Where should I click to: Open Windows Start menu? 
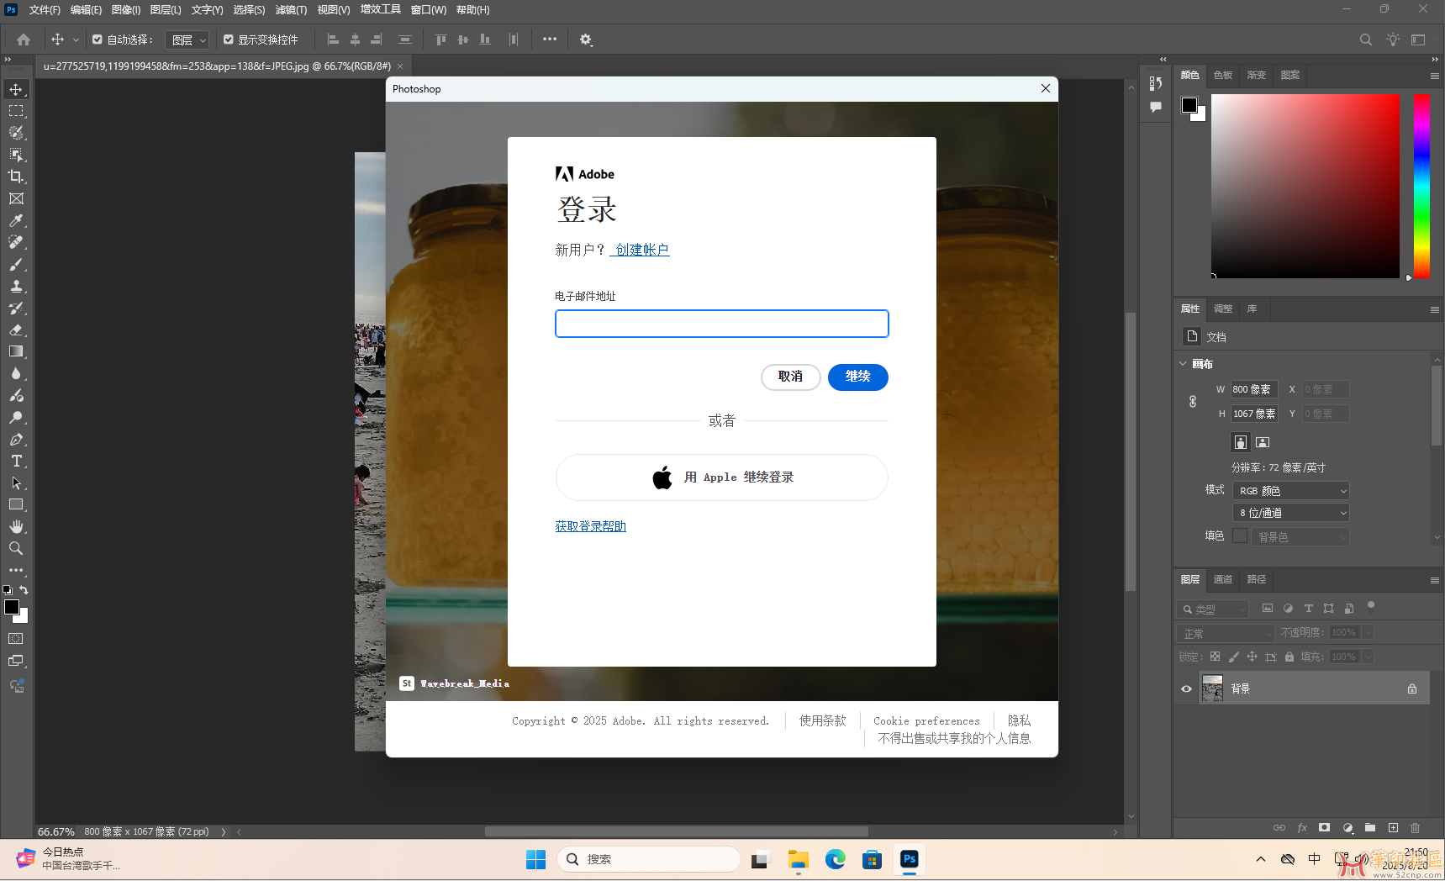[535, 859]
